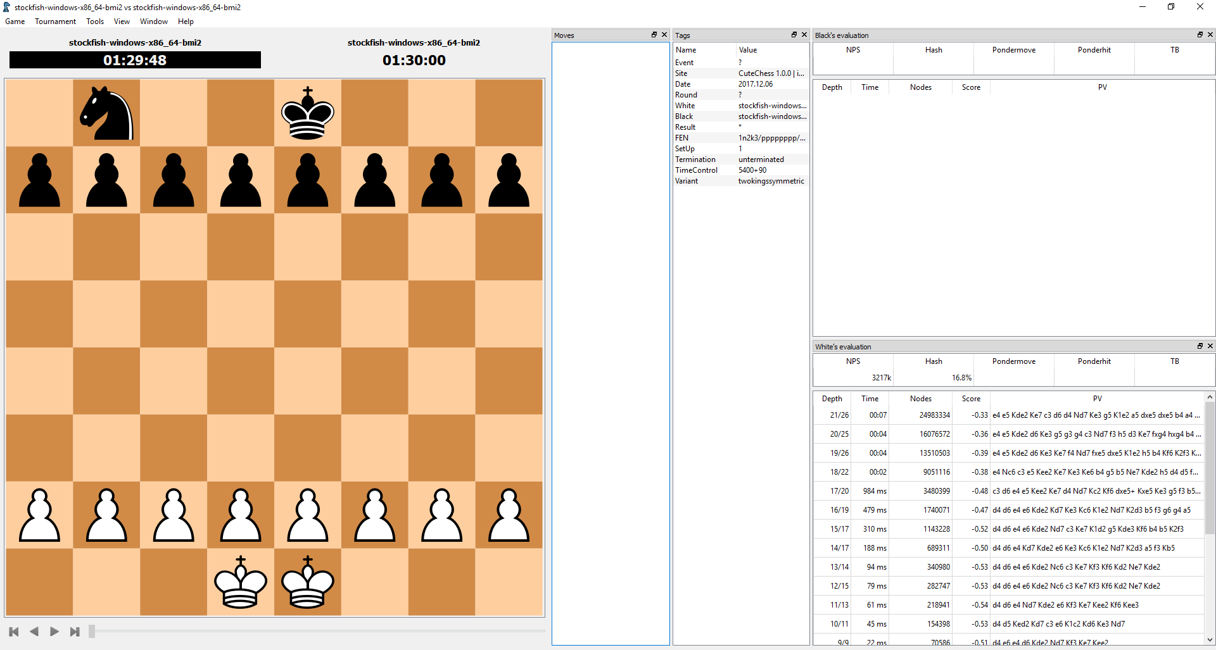
Task: Open the Tools menu
Action: coord(95,22)
